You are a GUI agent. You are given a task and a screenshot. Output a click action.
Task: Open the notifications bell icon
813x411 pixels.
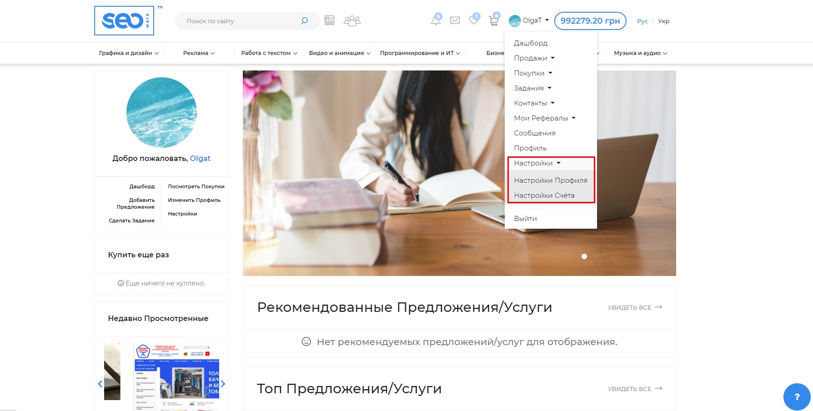pyautogui.click(x=436, y=20)
